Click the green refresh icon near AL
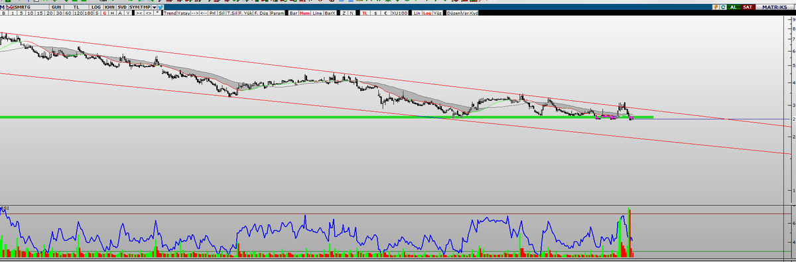 (x=723, y=7)
